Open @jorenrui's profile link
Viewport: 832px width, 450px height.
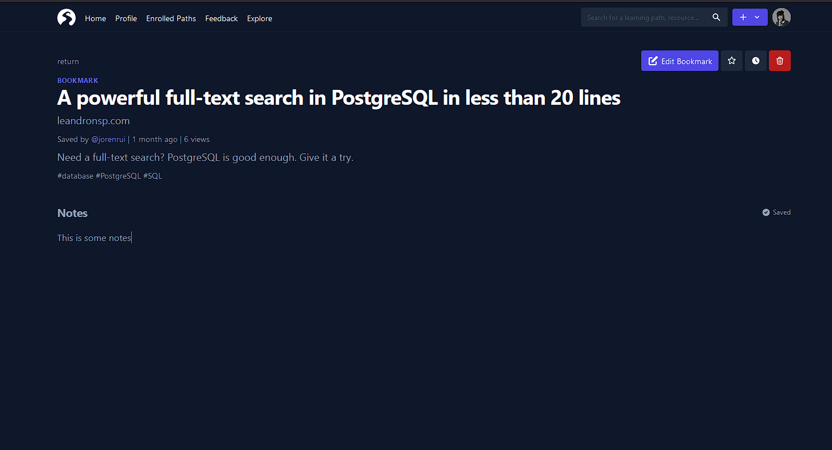[x=108, y=139]
